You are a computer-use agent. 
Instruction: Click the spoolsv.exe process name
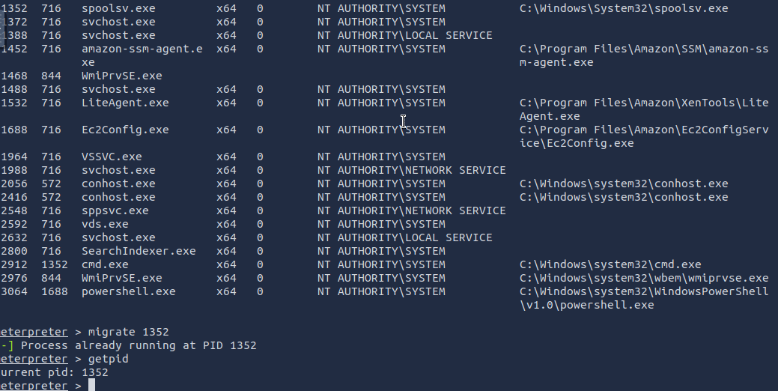click(x=118, y=8)
